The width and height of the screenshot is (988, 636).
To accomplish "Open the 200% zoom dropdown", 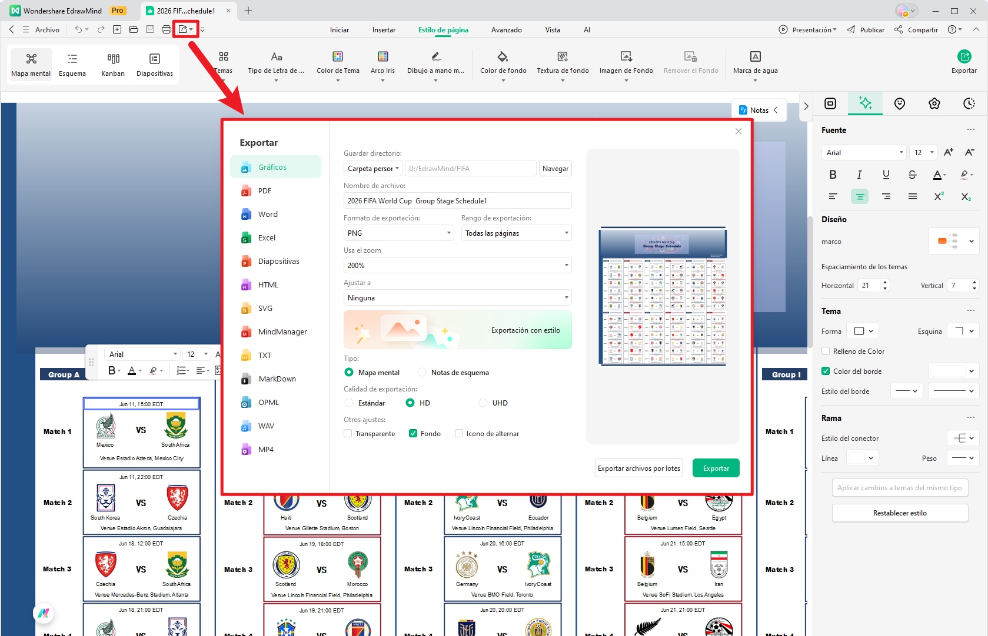I will (458, 265).
